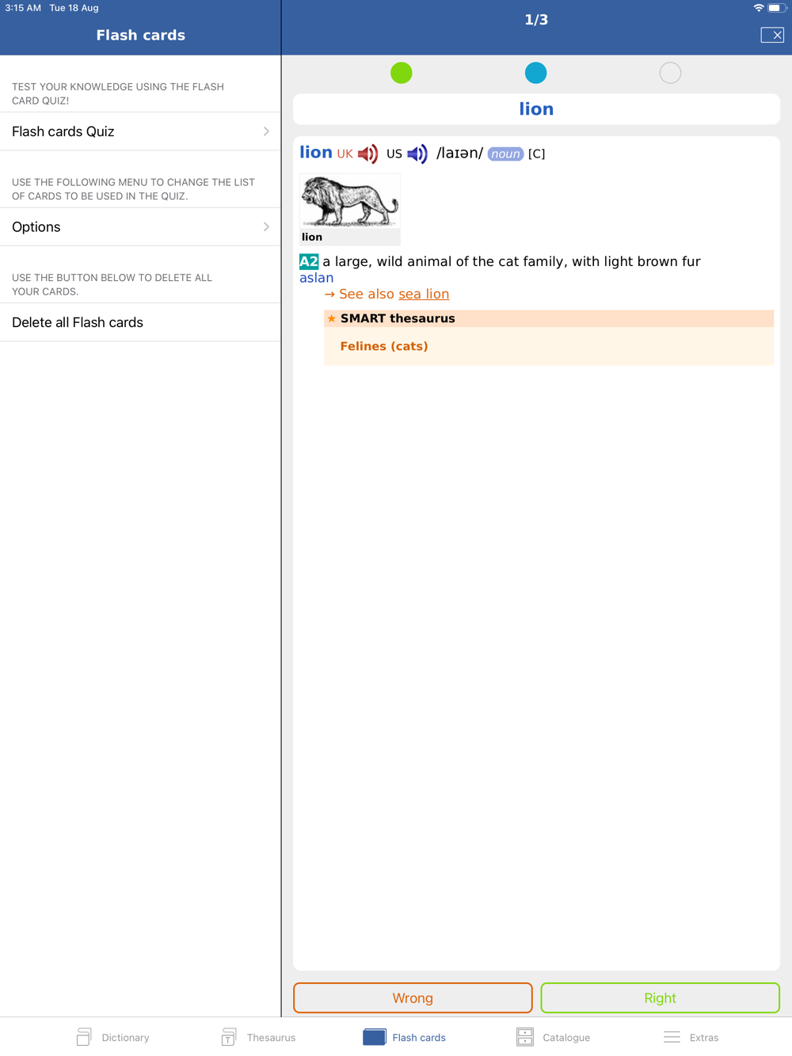Mark the card as Wrong
The height and width of the screenshot is (1056, 792).
413,998
